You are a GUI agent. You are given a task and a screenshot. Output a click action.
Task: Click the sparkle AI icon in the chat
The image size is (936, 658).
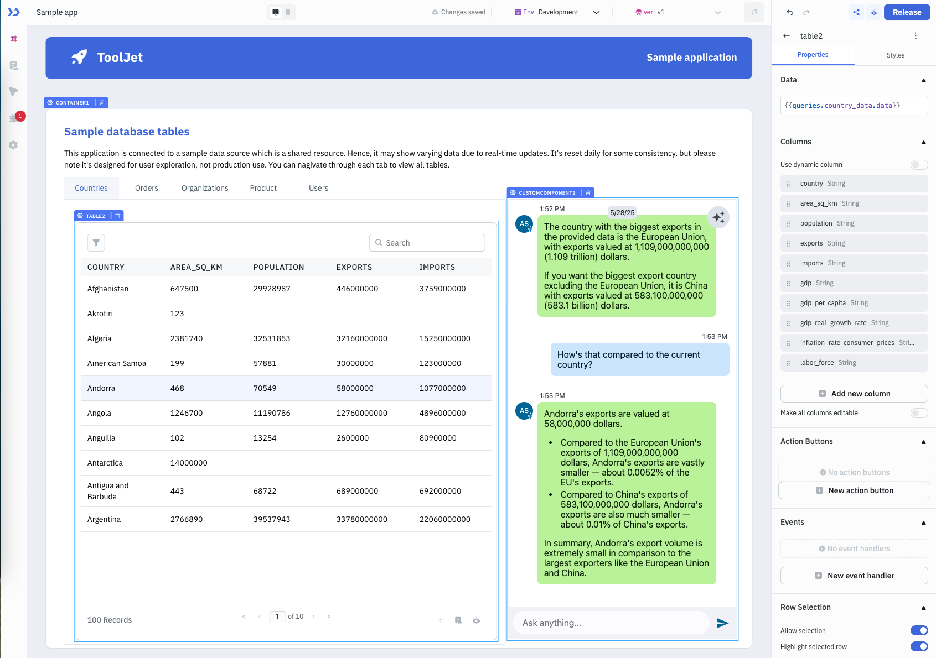tap(718, 217)
